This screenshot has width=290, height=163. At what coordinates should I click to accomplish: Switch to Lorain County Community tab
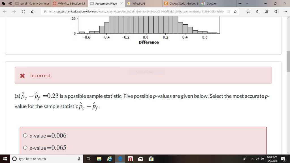coord(32,3)
